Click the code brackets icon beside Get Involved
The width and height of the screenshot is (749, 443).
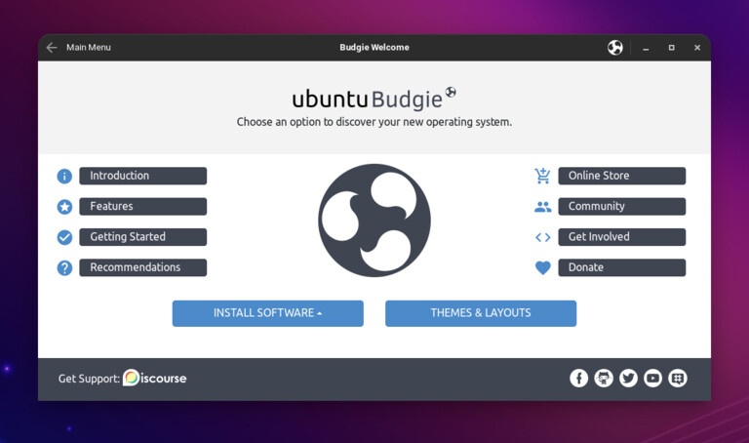click(542, 237)
